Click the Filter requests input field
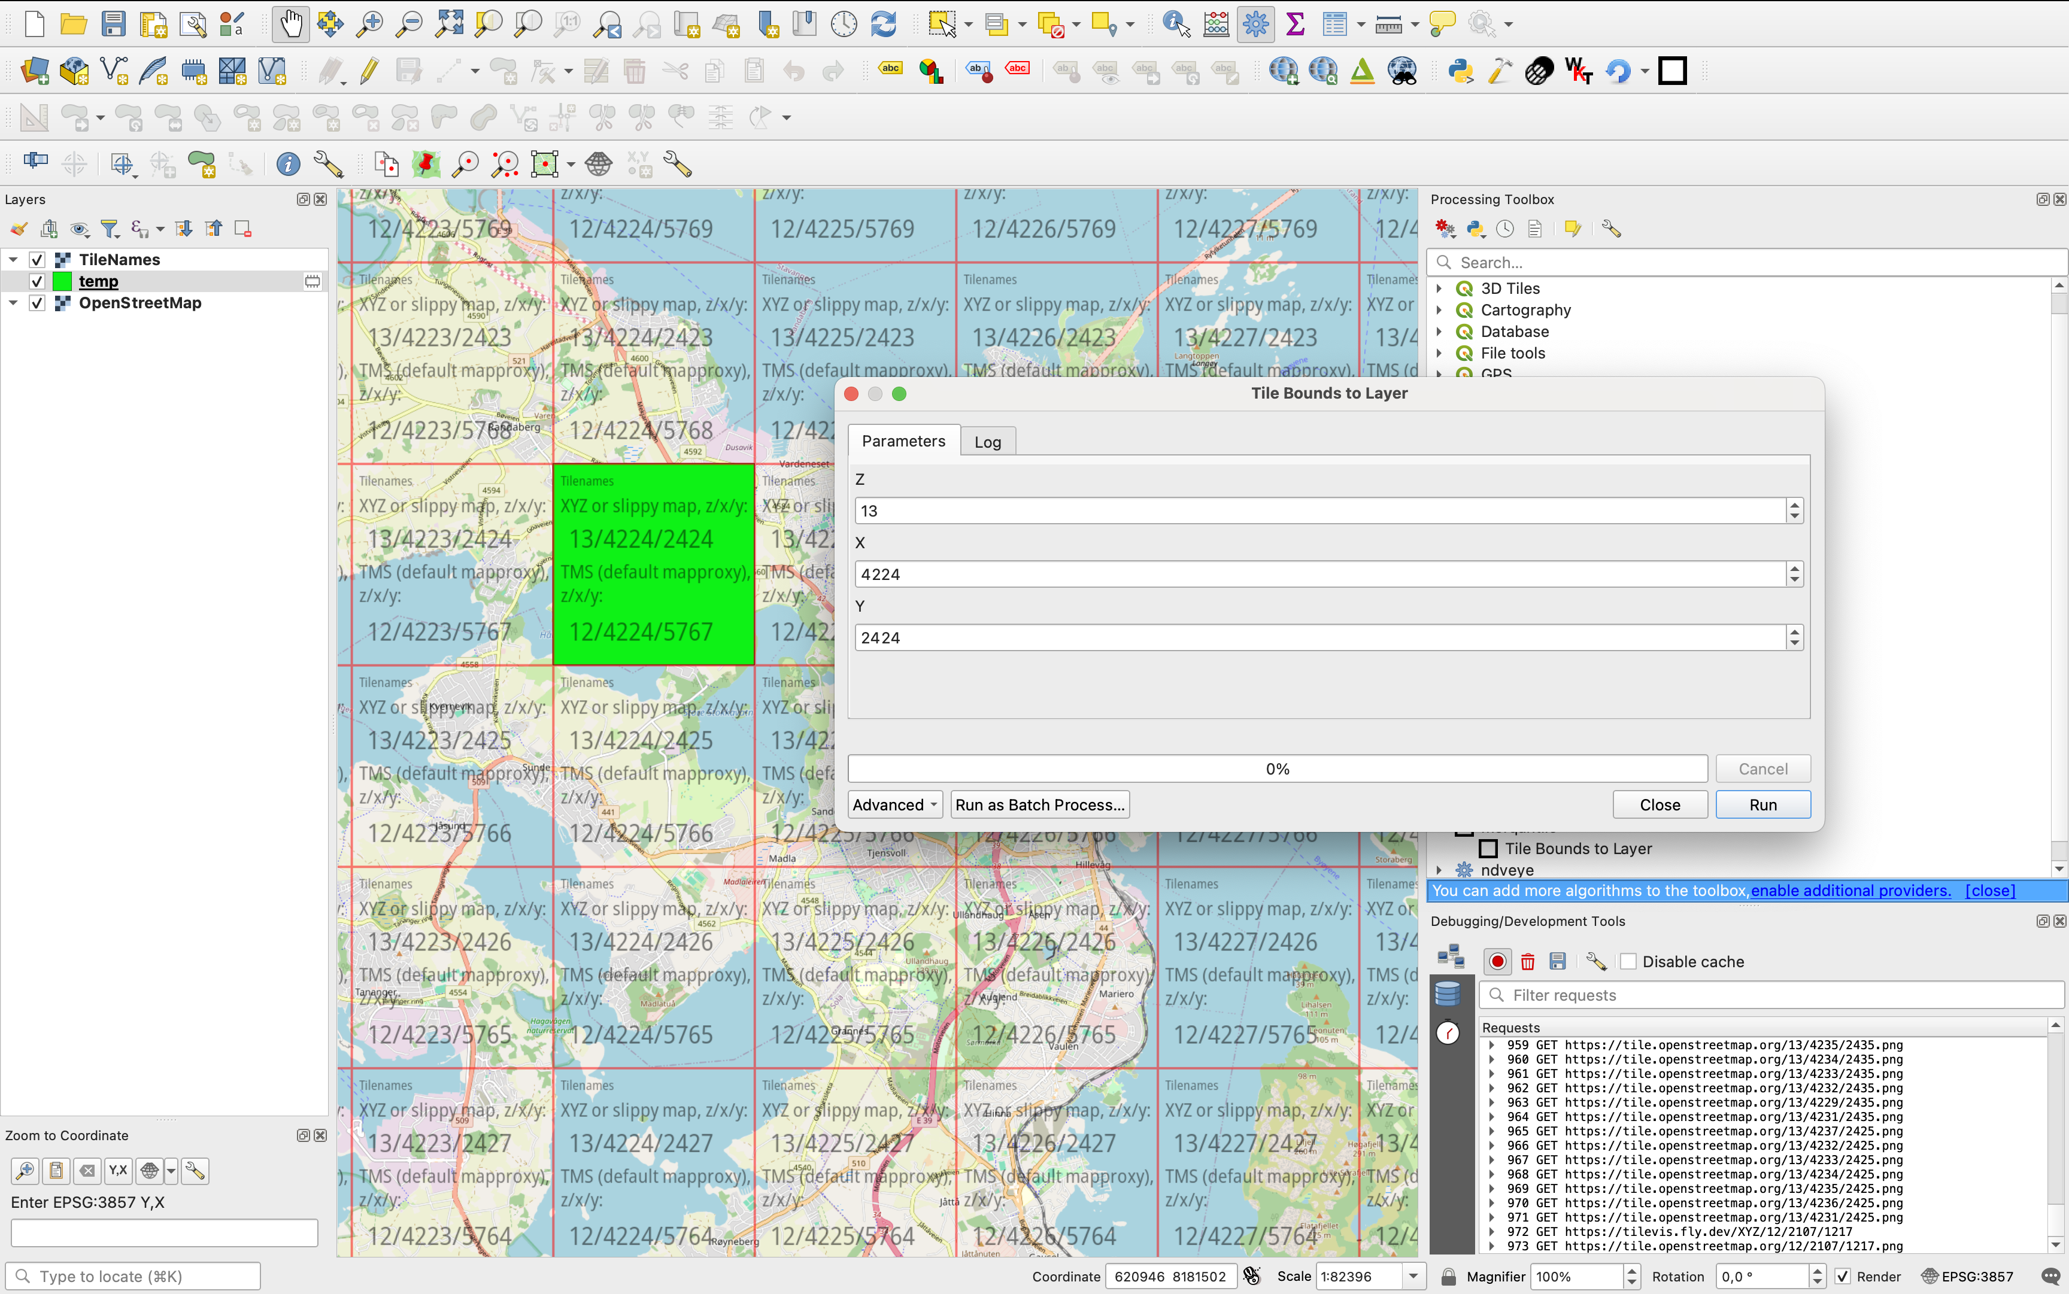The width and height of the screenshot is (2069, 1294). 1772,995
